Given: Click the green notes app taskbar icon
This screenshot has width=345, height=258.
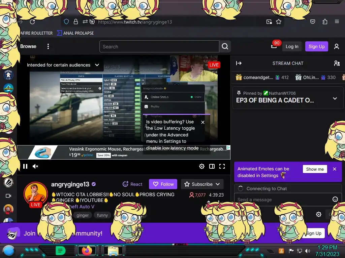Looking at the screenshot, I should (61, 251).
